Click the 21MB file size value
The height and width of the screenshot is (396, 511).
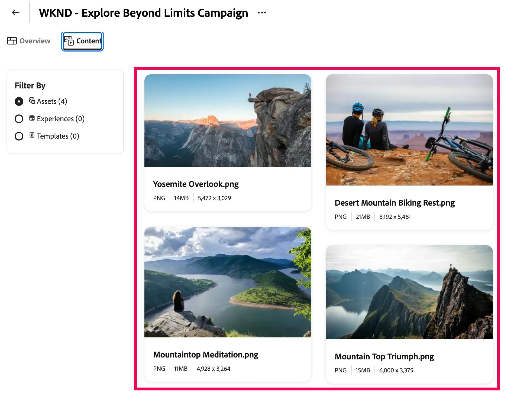point(363,217)
